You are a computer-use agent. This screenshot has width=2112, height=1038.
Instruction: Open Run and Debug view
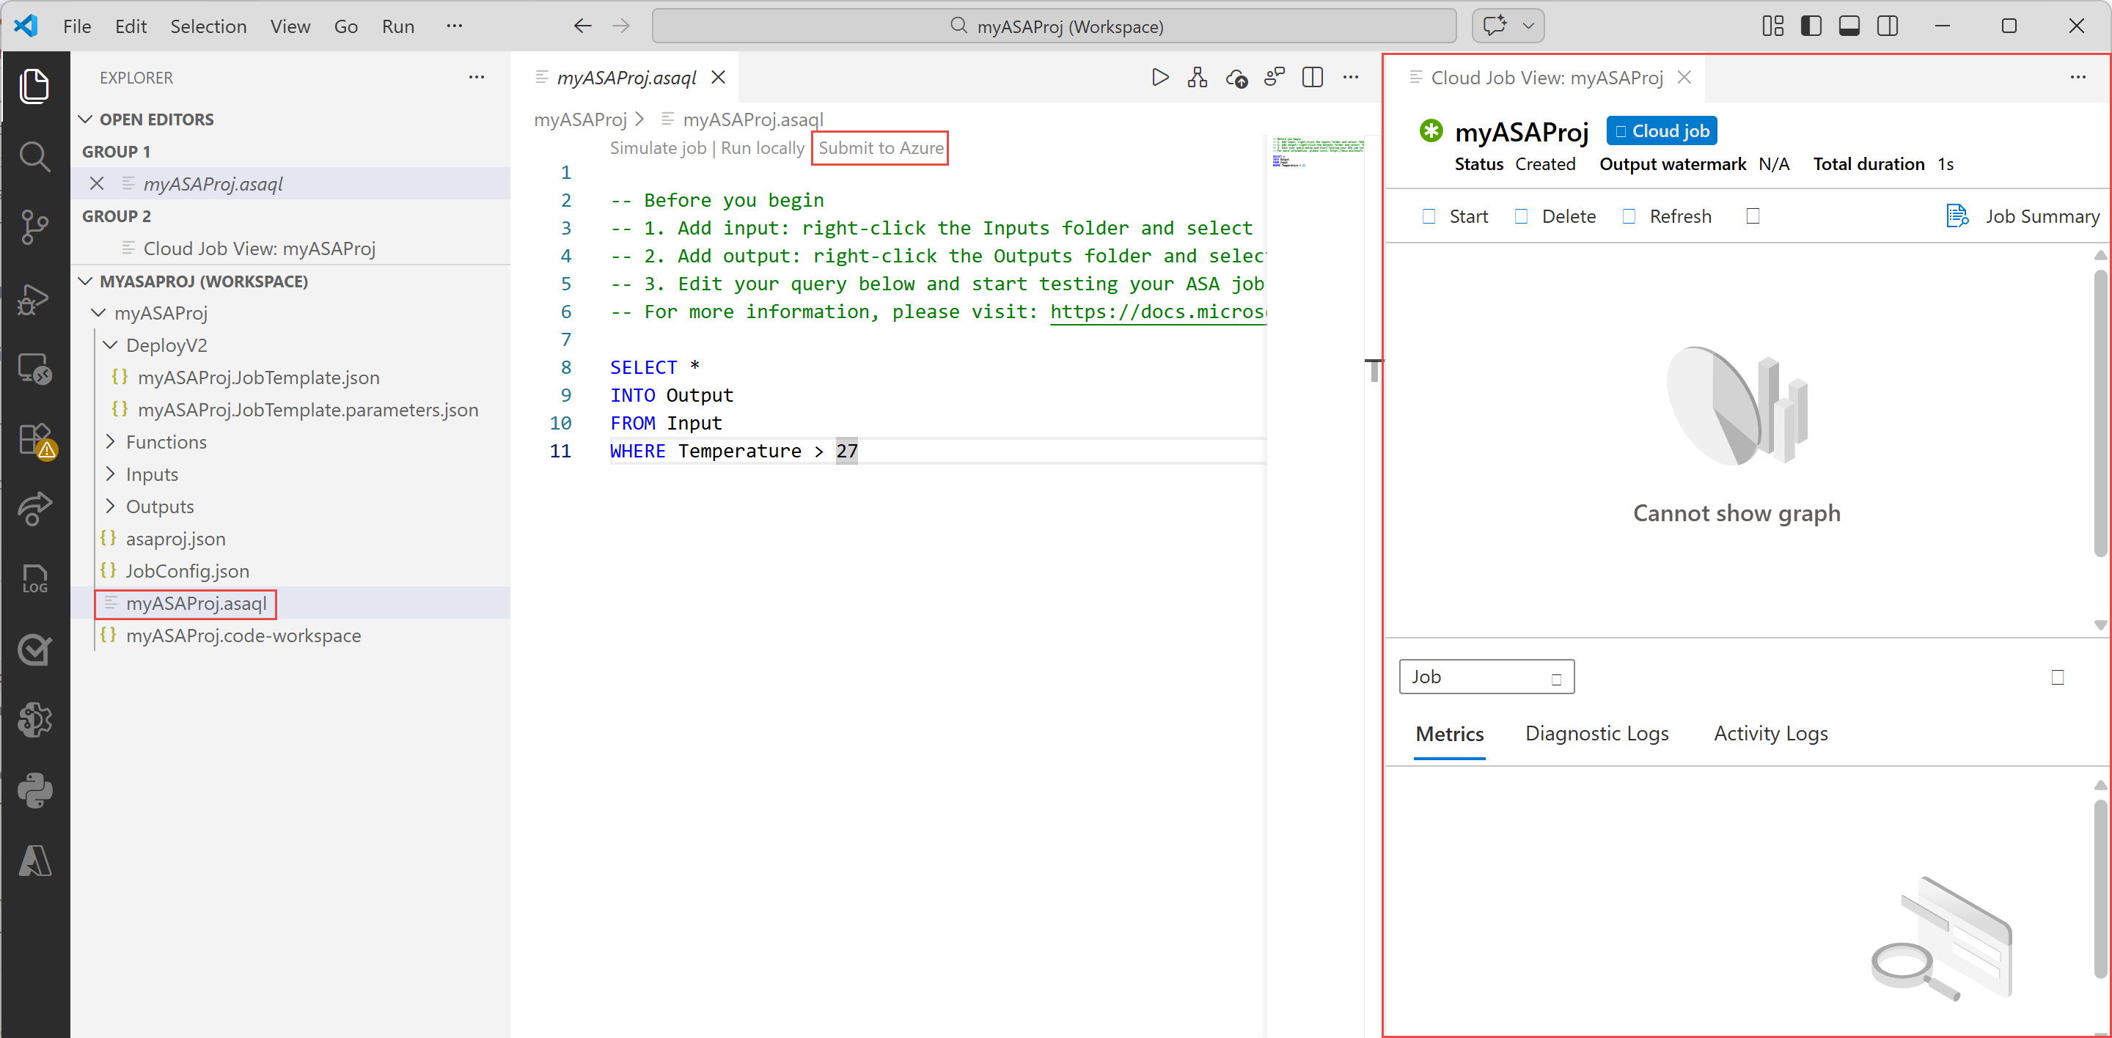click(34, 298)
